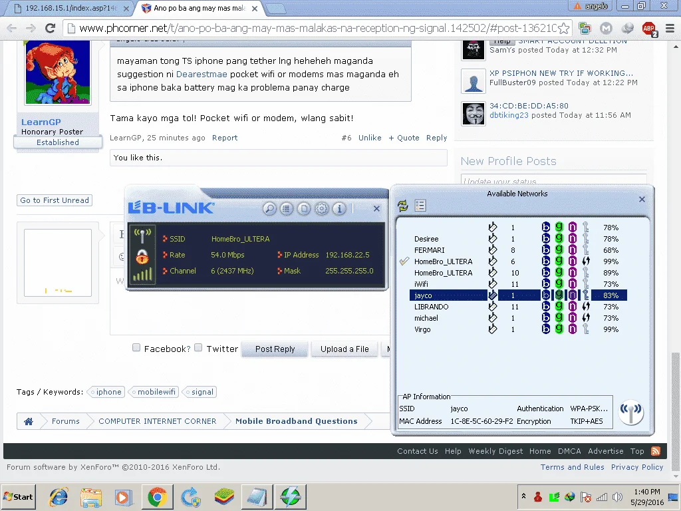
Task: Select connected HomeBro_ULTERA on channel 6
Action: 518,261
